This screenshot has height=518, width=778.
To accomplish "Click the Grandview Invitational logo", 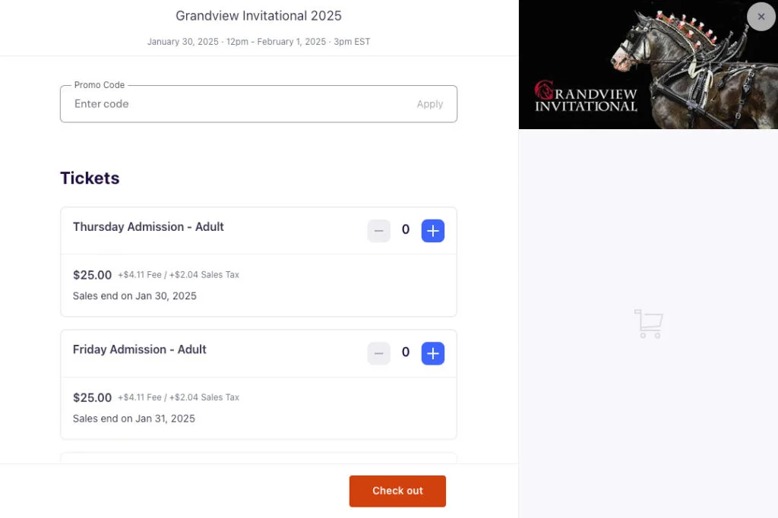I will pos(585,96).
